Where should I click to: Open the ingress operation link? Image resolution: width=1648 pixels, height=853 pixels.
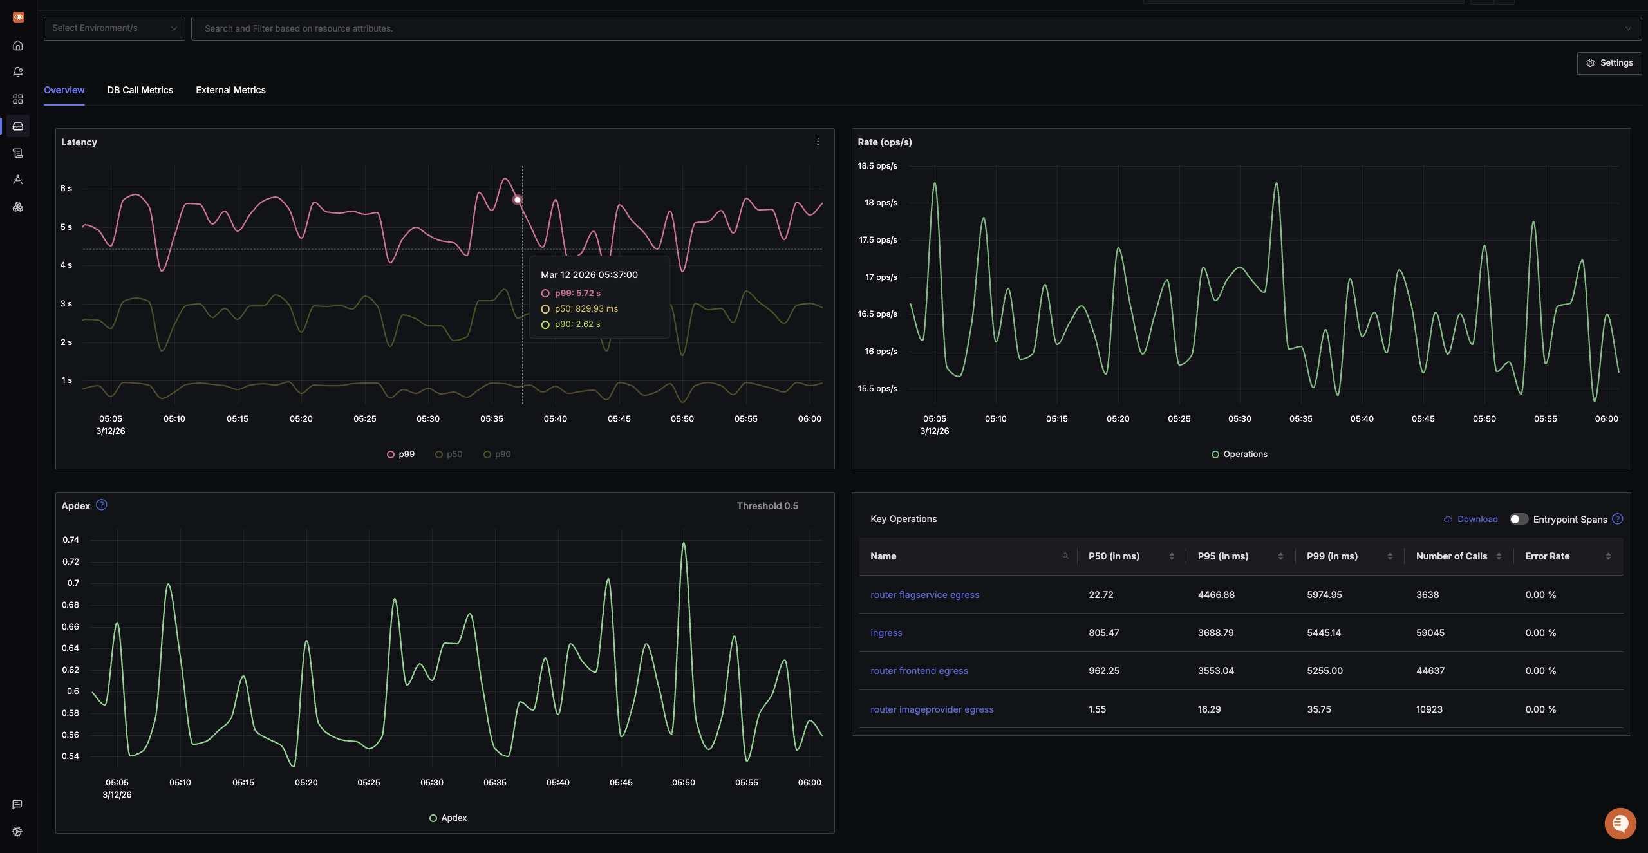(886, 632)
